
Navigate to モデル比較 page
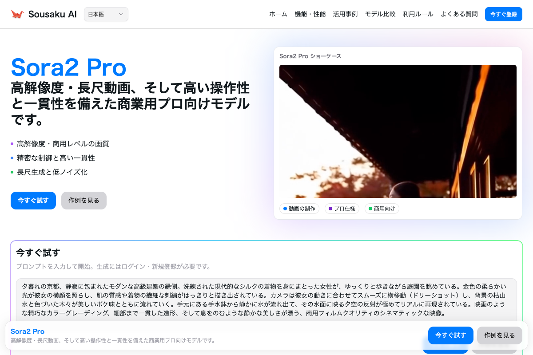380,14
